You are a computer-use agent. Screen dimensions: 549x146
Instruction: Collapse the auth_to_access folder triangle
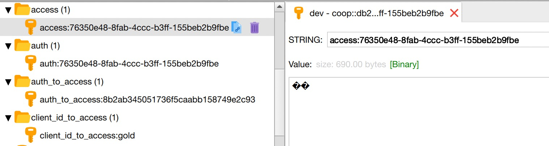tap(8, 82)
